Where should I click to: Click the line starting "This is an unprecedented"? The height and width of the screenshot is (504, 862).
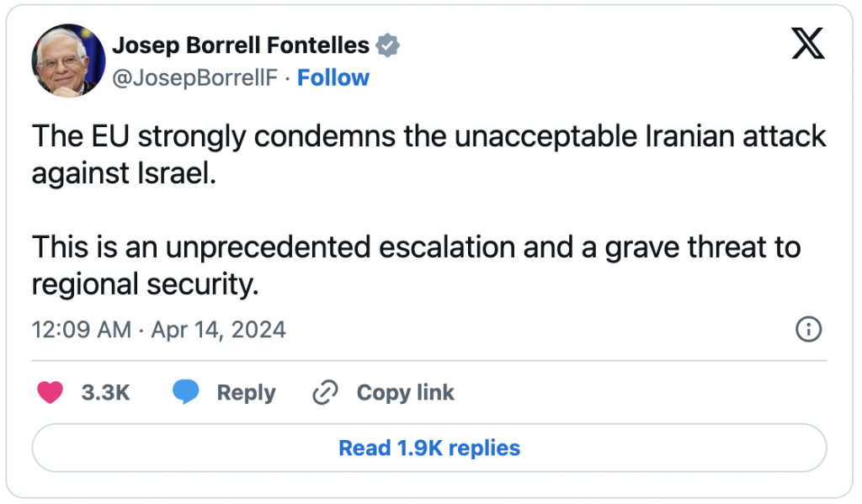pos(416,247)
